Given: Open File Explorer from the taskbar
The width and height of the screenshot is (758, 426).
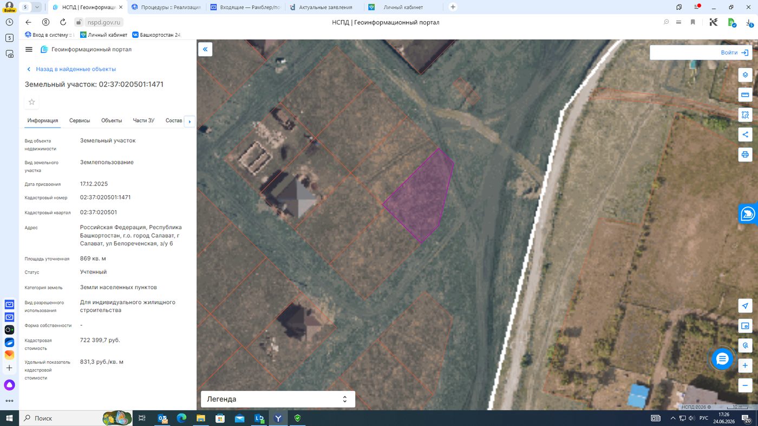Looking at the screenshot, I should click(201, 418).
